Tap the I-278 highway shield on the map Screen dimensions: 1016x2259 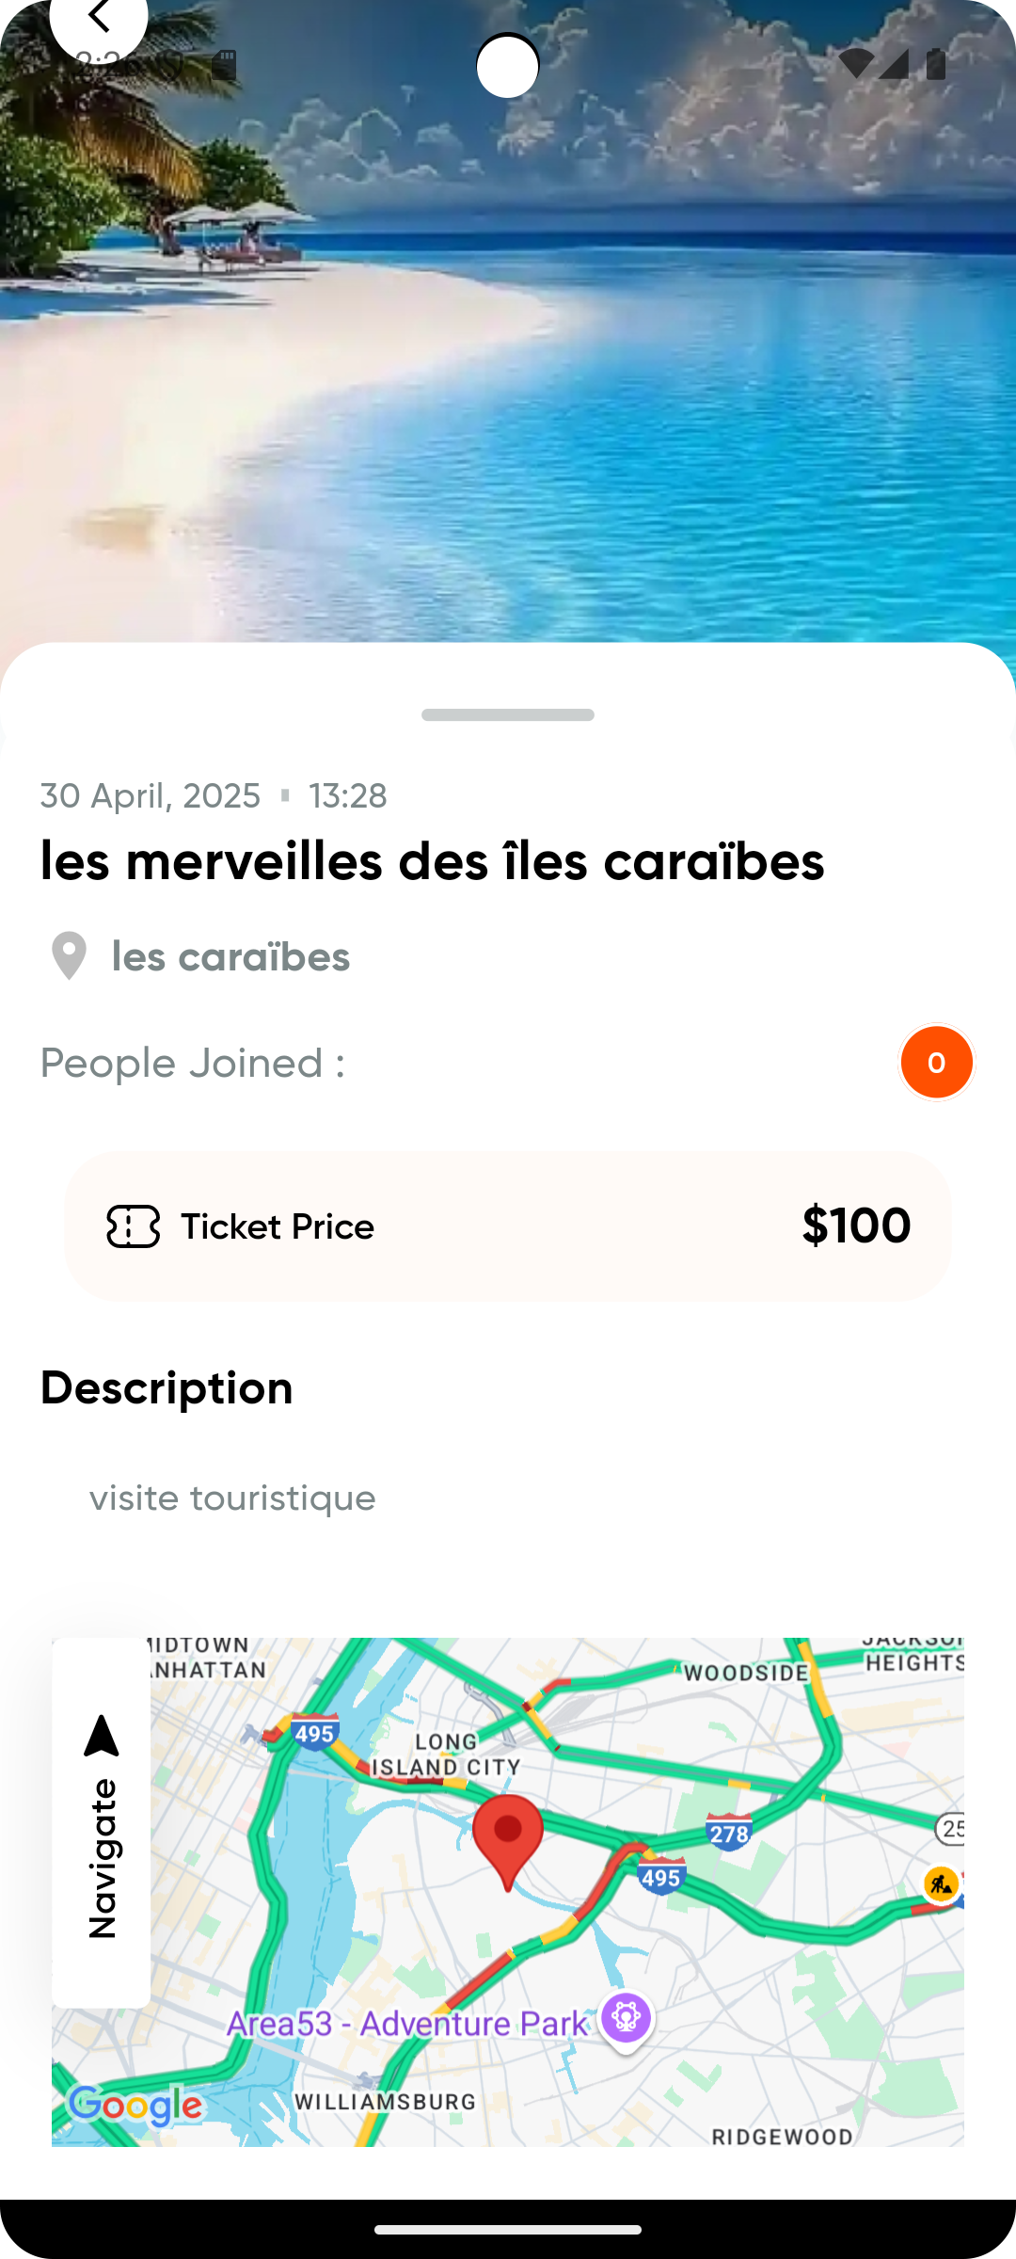[729, 1833]
